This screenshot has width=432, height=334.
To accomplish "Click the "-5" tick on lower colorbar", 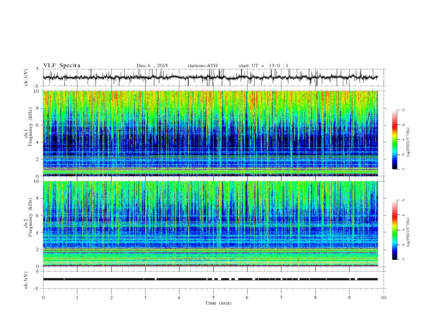I will tap(403, 230).
